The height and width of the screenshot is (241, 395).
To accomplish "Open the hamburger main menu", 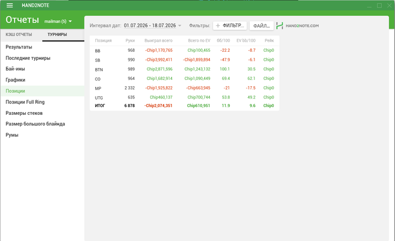I will click(10, 5).
